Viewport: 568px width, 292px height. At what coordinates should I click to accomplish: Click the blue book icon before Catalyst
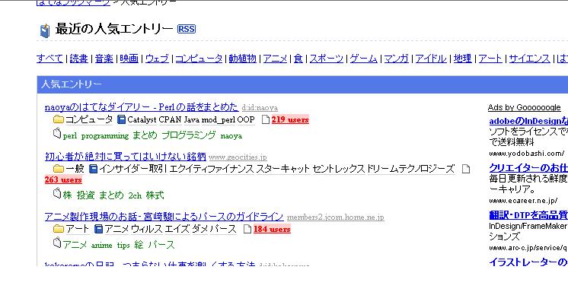click(x=122, y=119)
